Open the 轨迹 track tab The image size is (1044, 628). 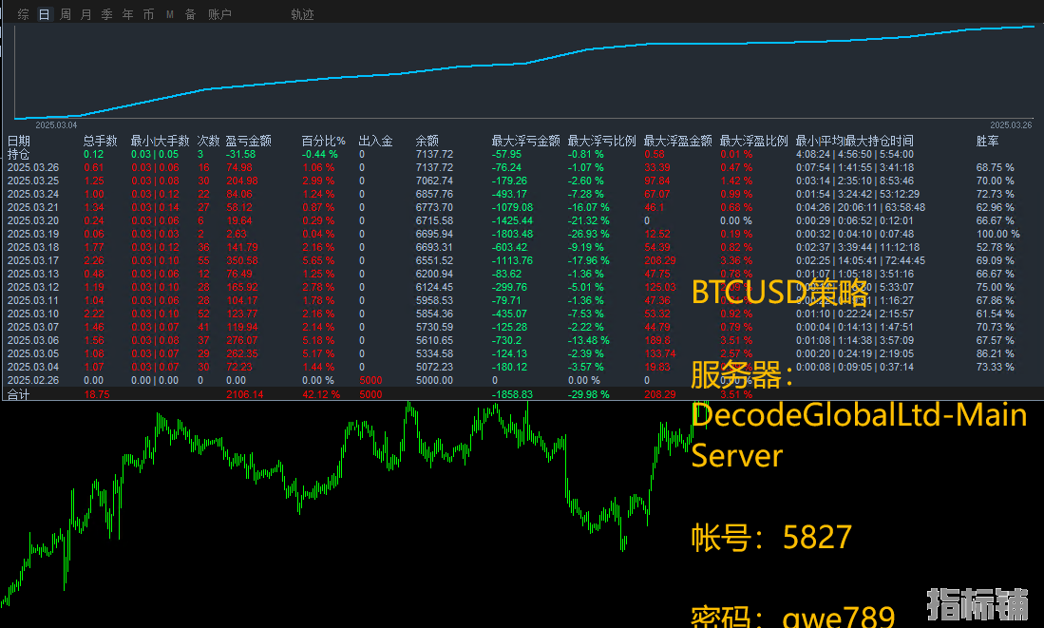point(302,14)
